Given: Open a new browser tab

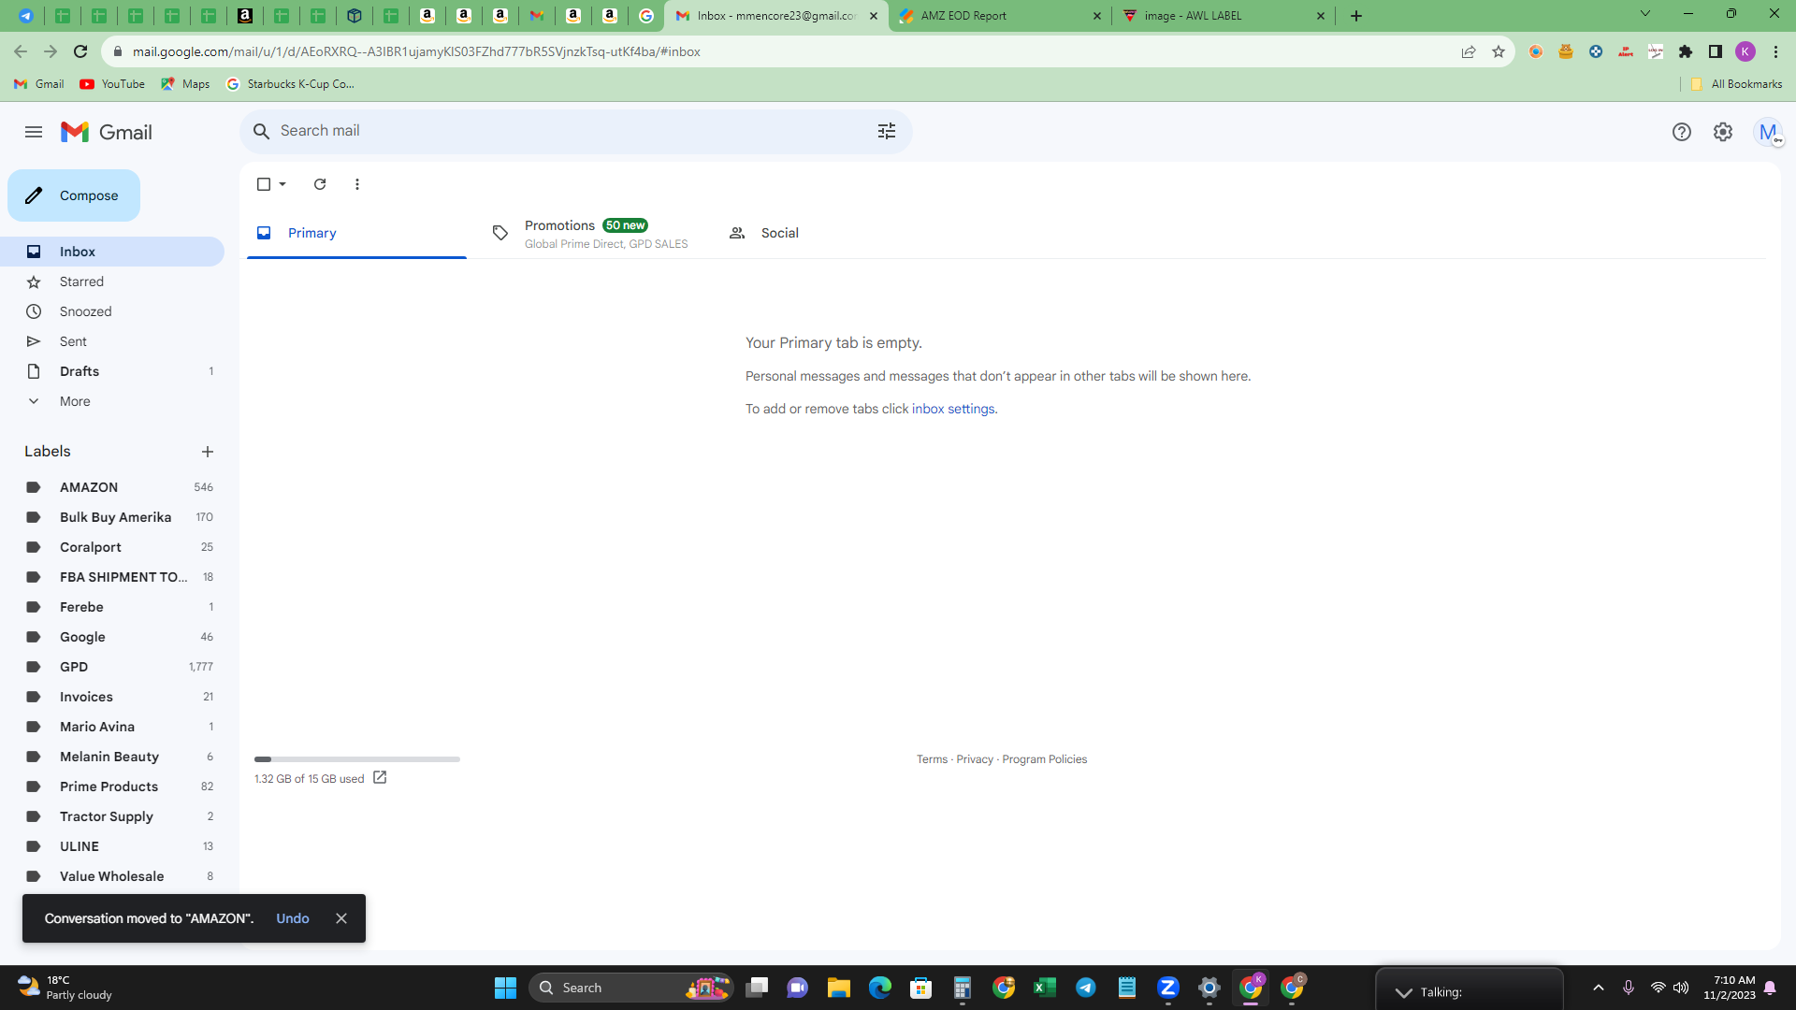Looking at the screenshot, I should [x=1356, y=16].
